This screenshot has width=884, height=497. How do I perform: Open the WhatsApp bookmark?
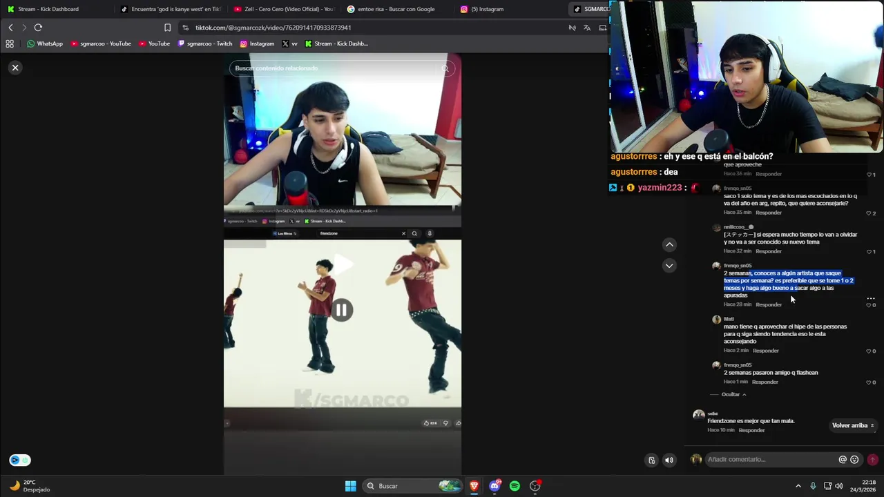tap(44, 43)
